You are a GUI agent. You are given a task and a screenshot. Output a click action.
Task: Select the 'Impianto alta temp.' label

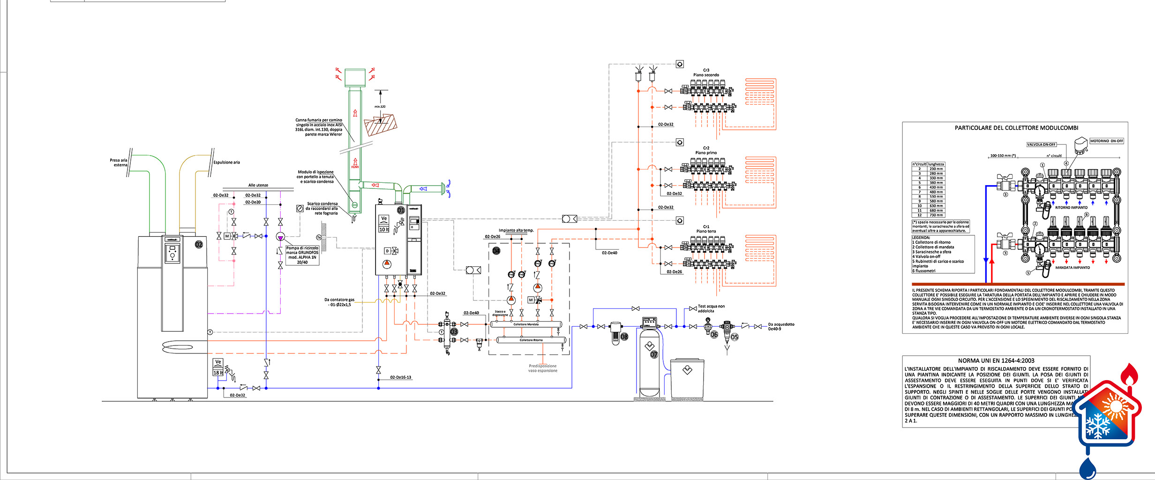point(516,230)
